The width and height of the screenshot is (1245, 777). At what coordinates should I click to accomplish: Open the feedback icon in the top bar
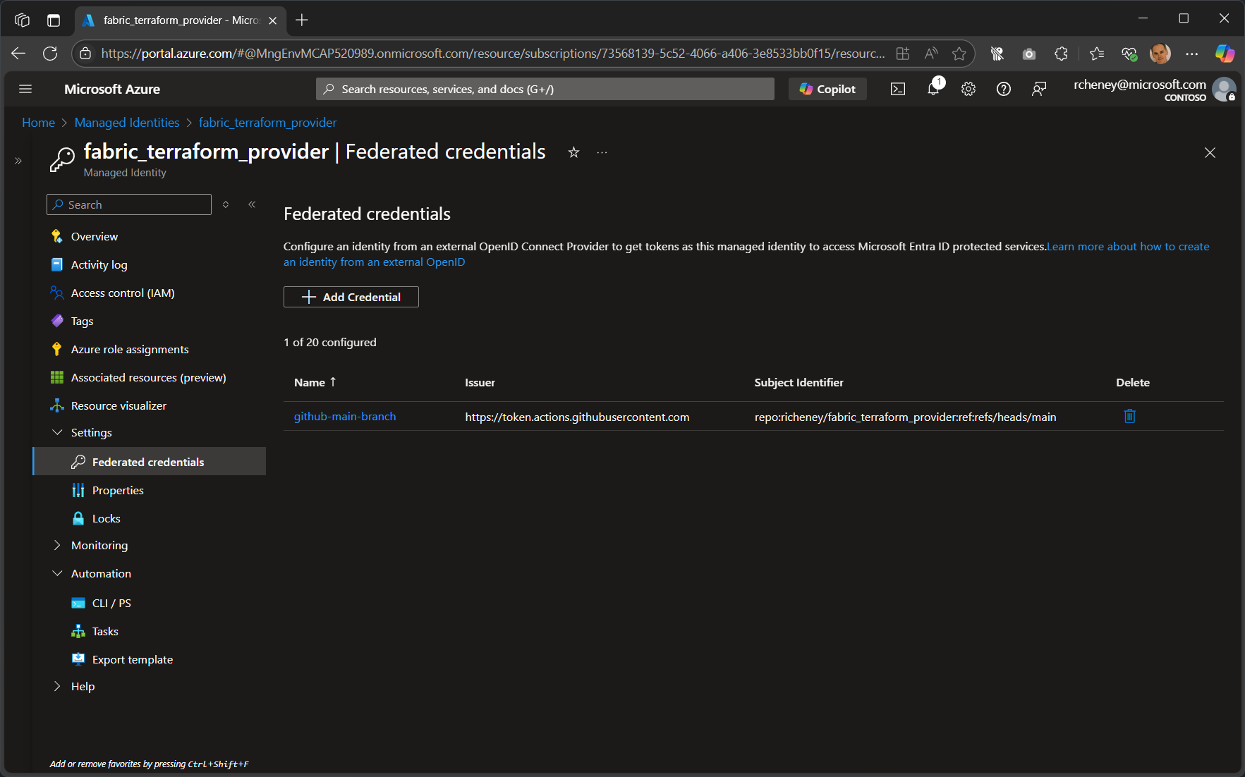coord(1039,89)
